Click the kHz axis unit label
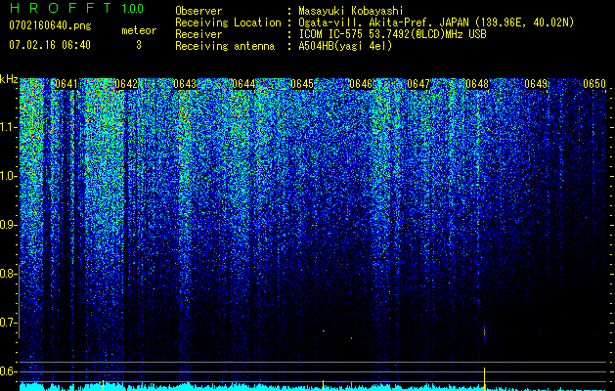Viewport: 615px width, 391px height. [x=9, y=79]
